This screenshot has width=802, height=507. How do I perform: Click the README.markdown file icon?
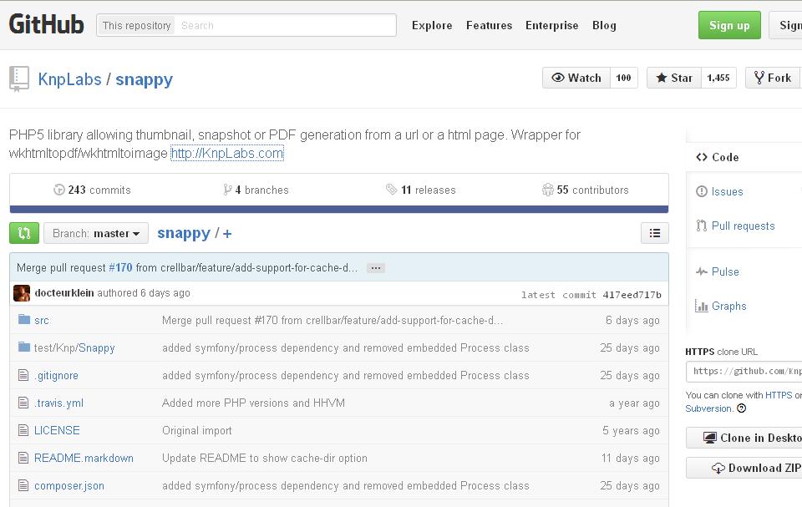point(23,458)
